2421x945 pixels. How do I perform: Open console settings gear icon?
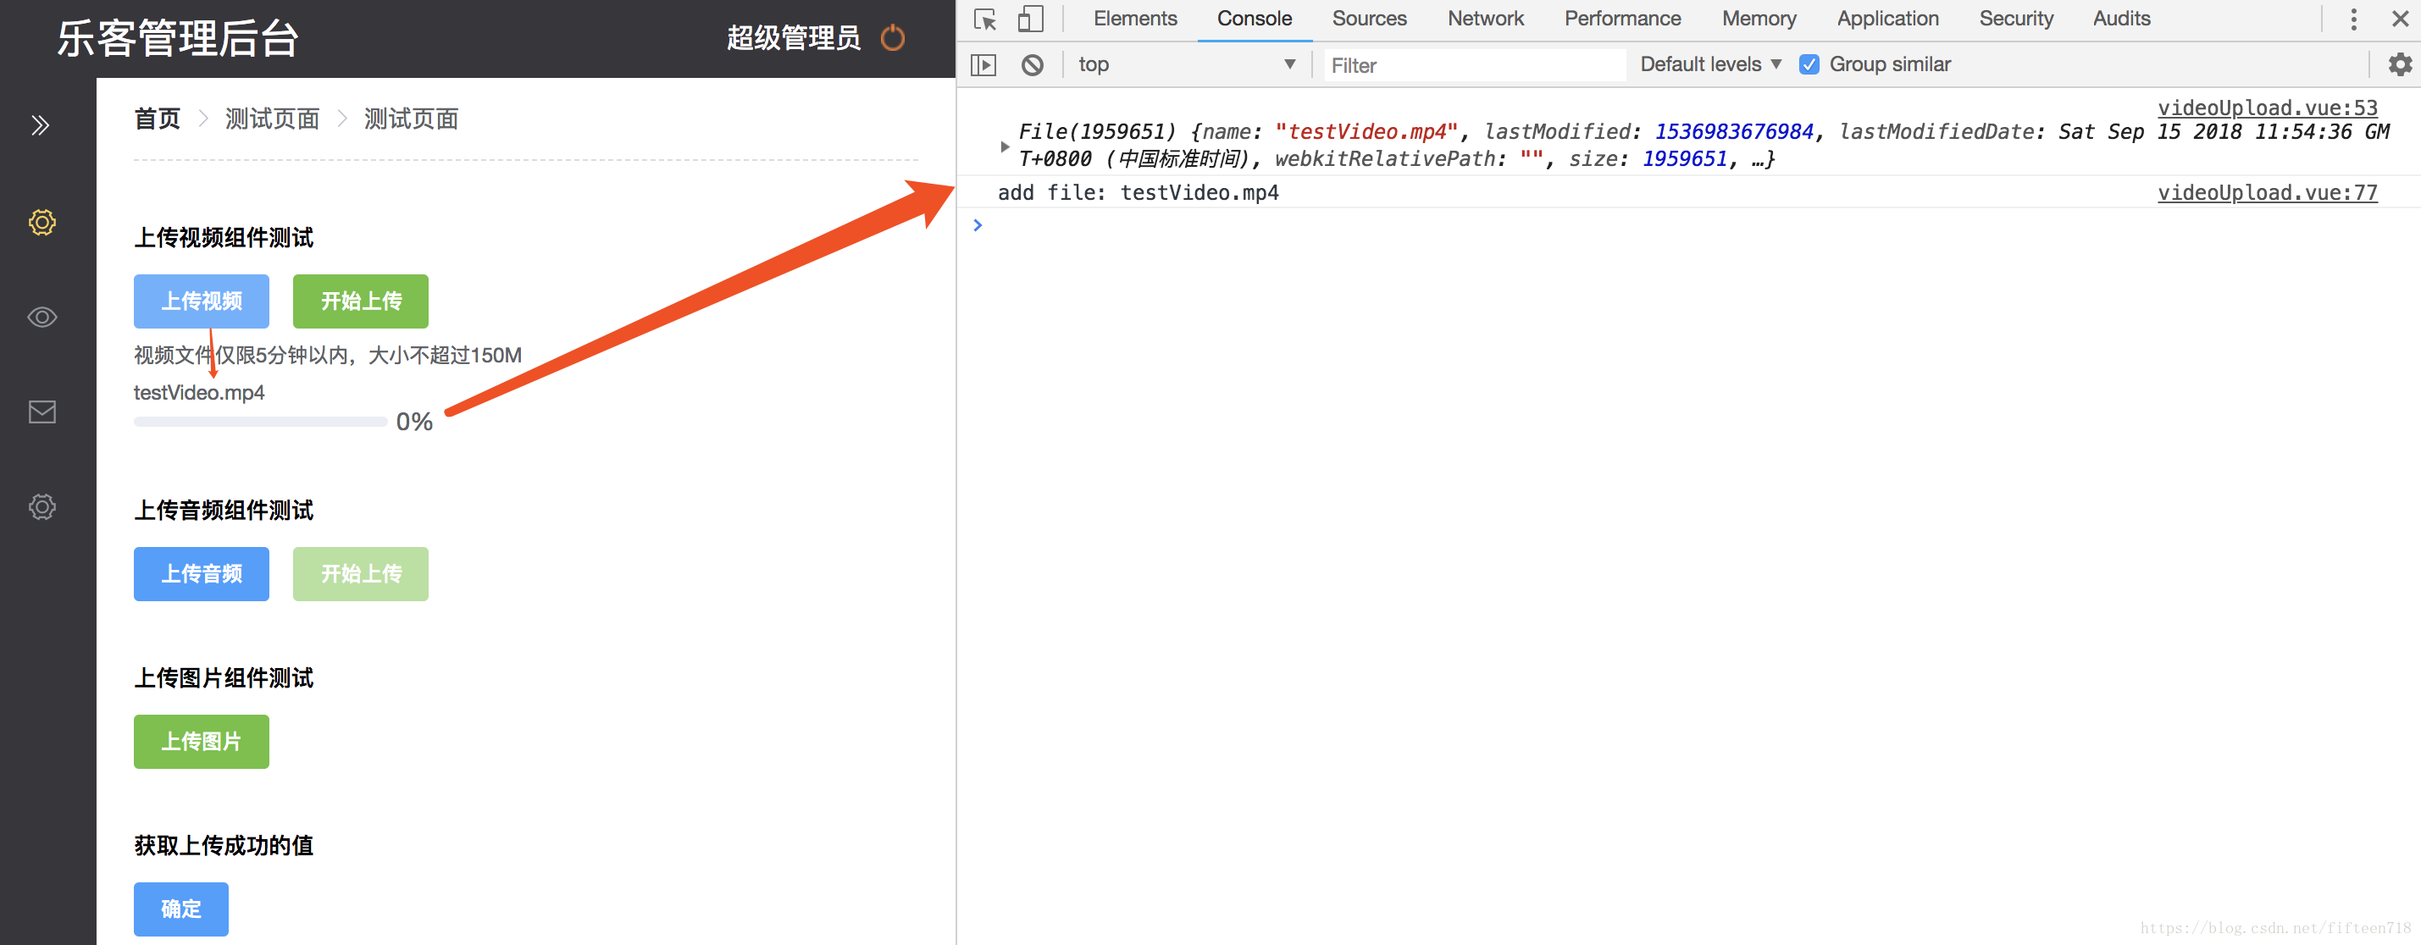2399,65
